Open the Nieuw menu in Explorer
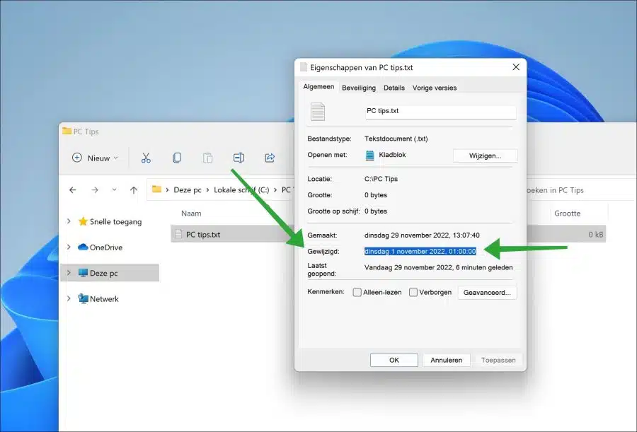This screenshot has height=432, width=637. tap(95, 158)
